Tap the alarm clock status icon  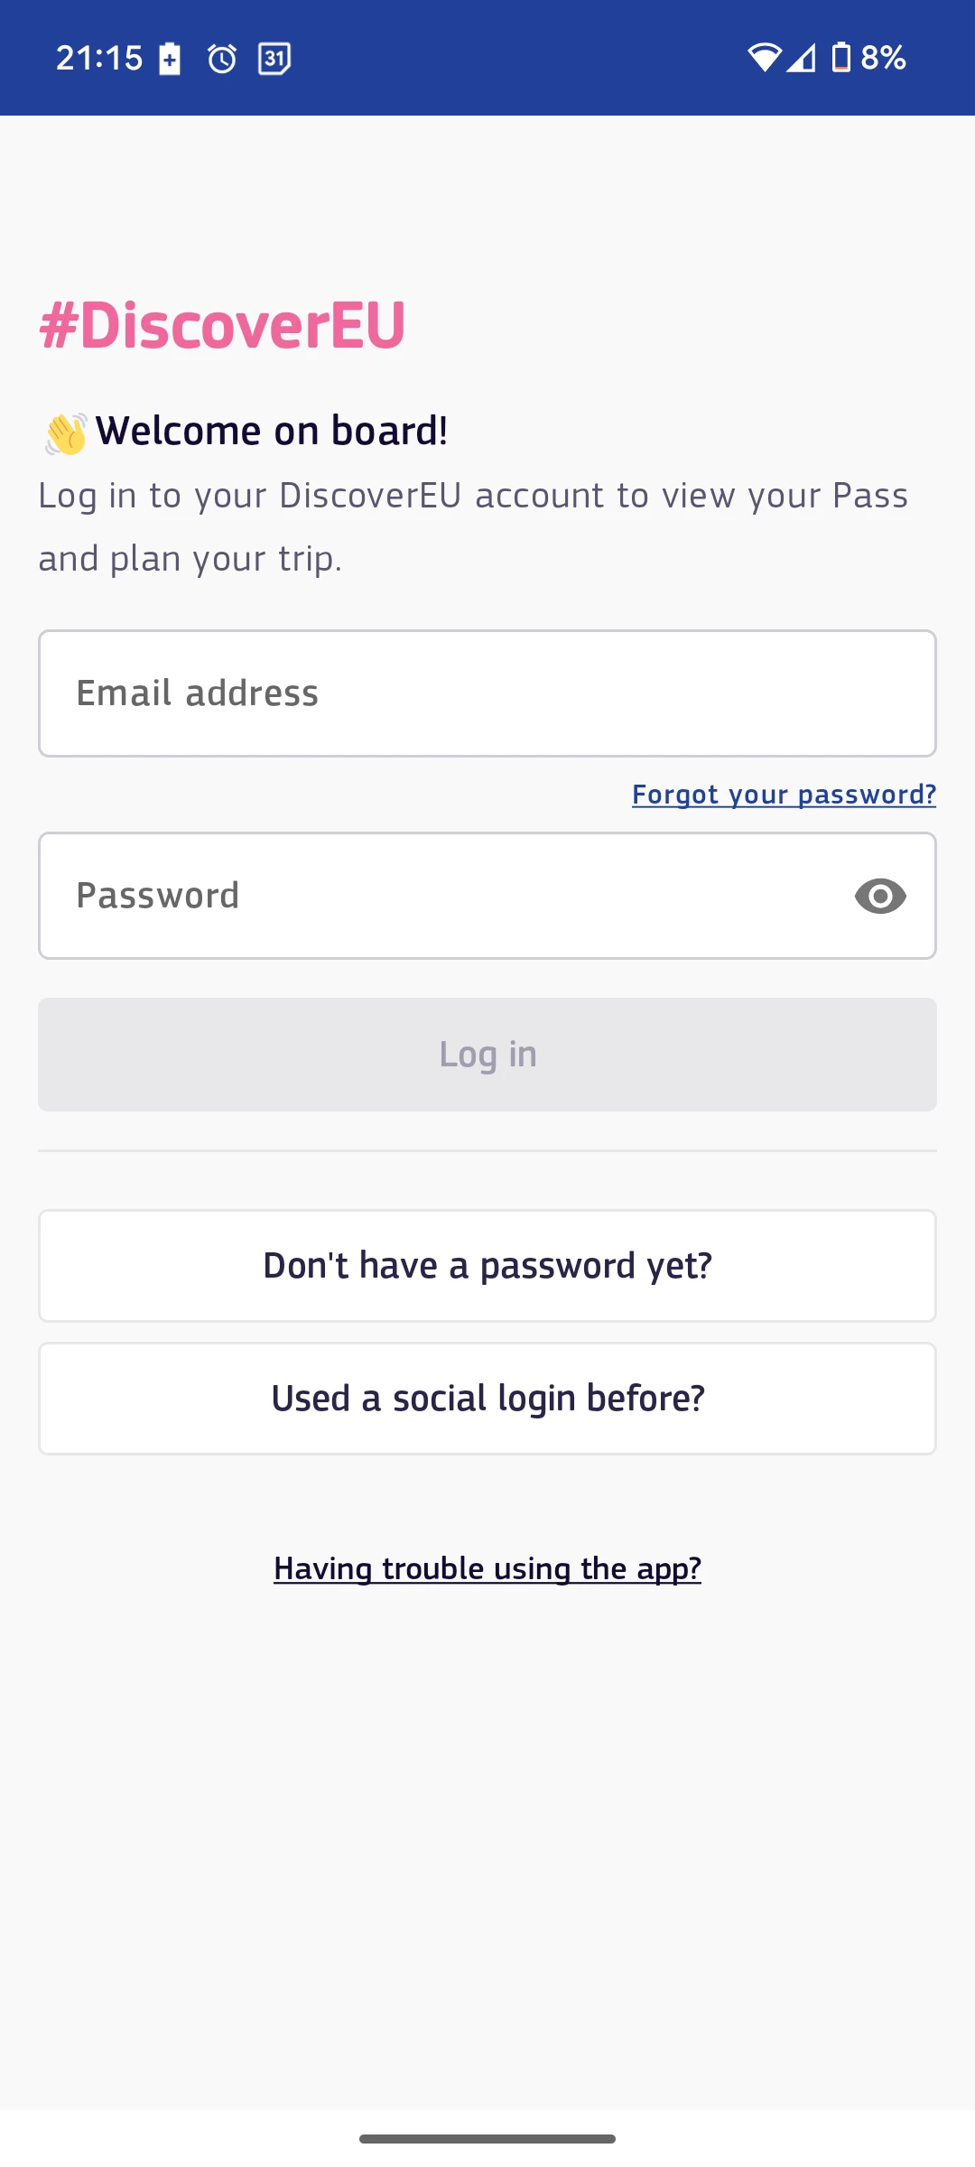[x=222, y=59]
